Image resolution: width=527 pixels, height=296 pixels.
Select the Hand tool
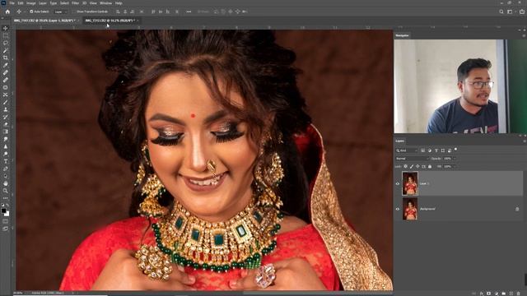point(6,183)
